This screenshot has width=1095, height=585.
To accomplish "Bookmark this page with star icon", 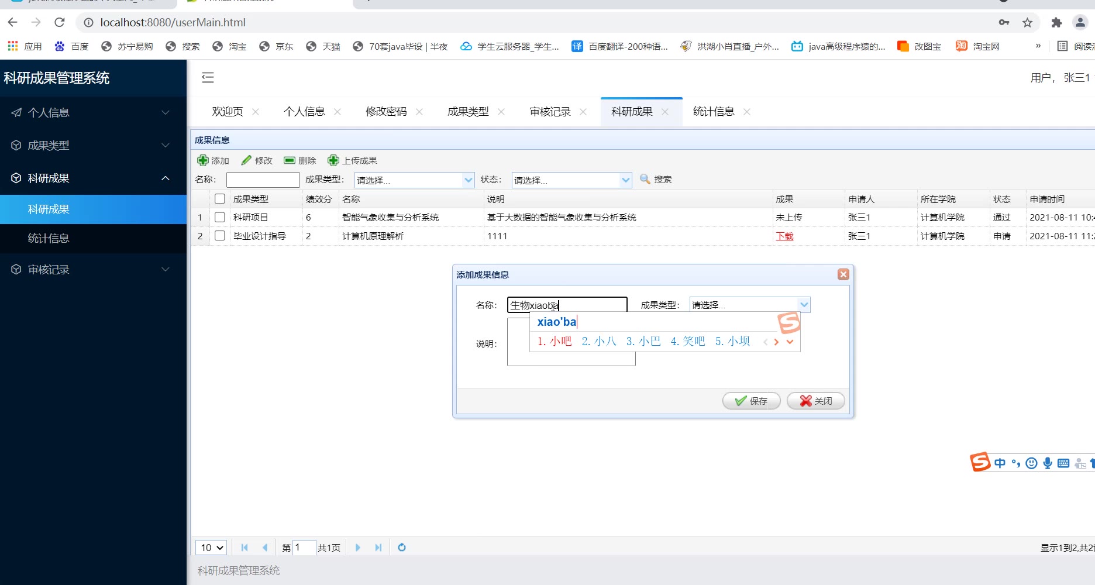I will coord(1027,22).
